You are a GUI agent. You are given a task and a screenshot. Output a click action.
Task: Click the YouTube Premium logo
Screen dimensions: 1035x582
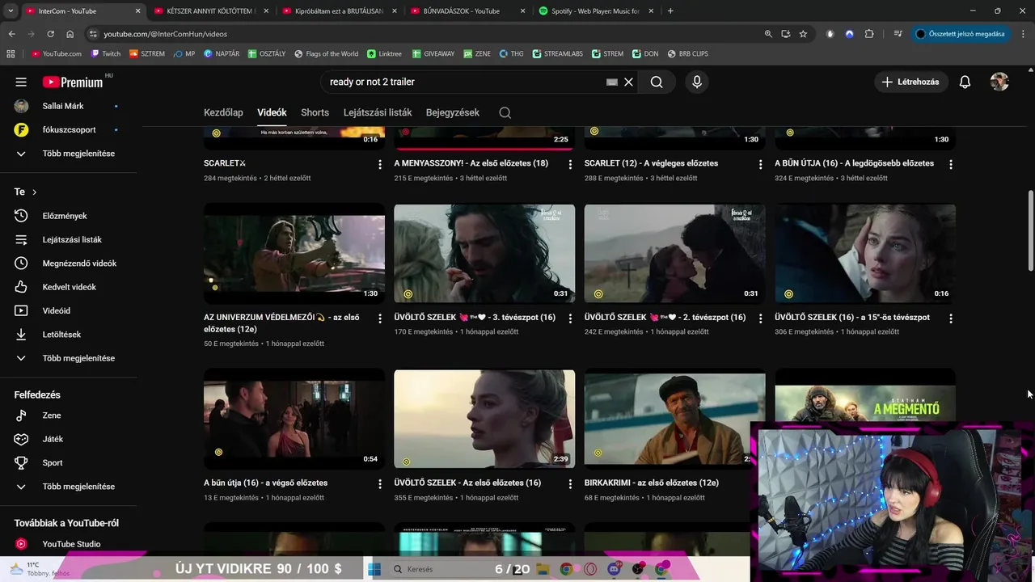pos(73,82)
